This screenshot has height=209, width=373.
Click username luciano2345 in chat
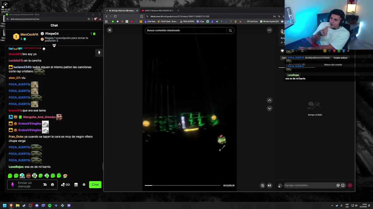click(x=22, y=67)
